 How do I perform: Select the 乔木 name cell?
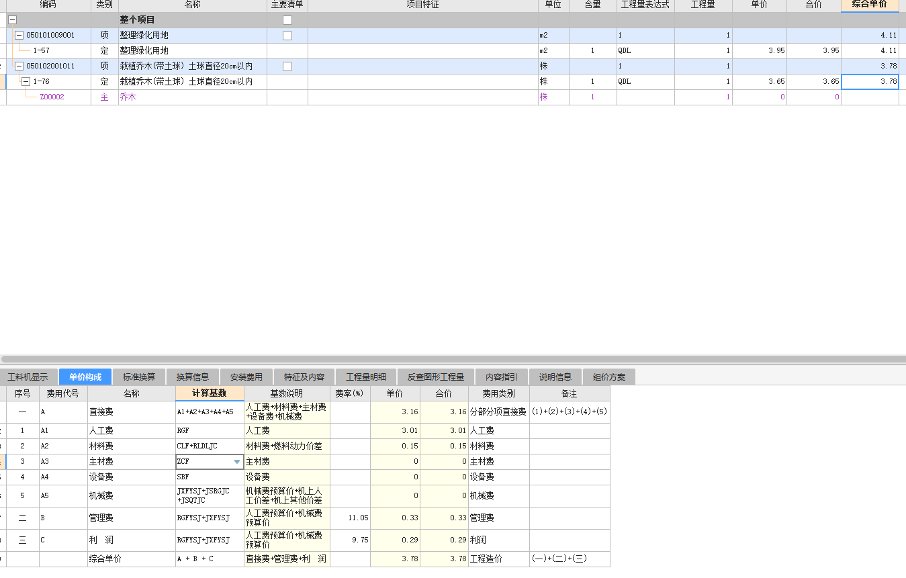point(192,97)
